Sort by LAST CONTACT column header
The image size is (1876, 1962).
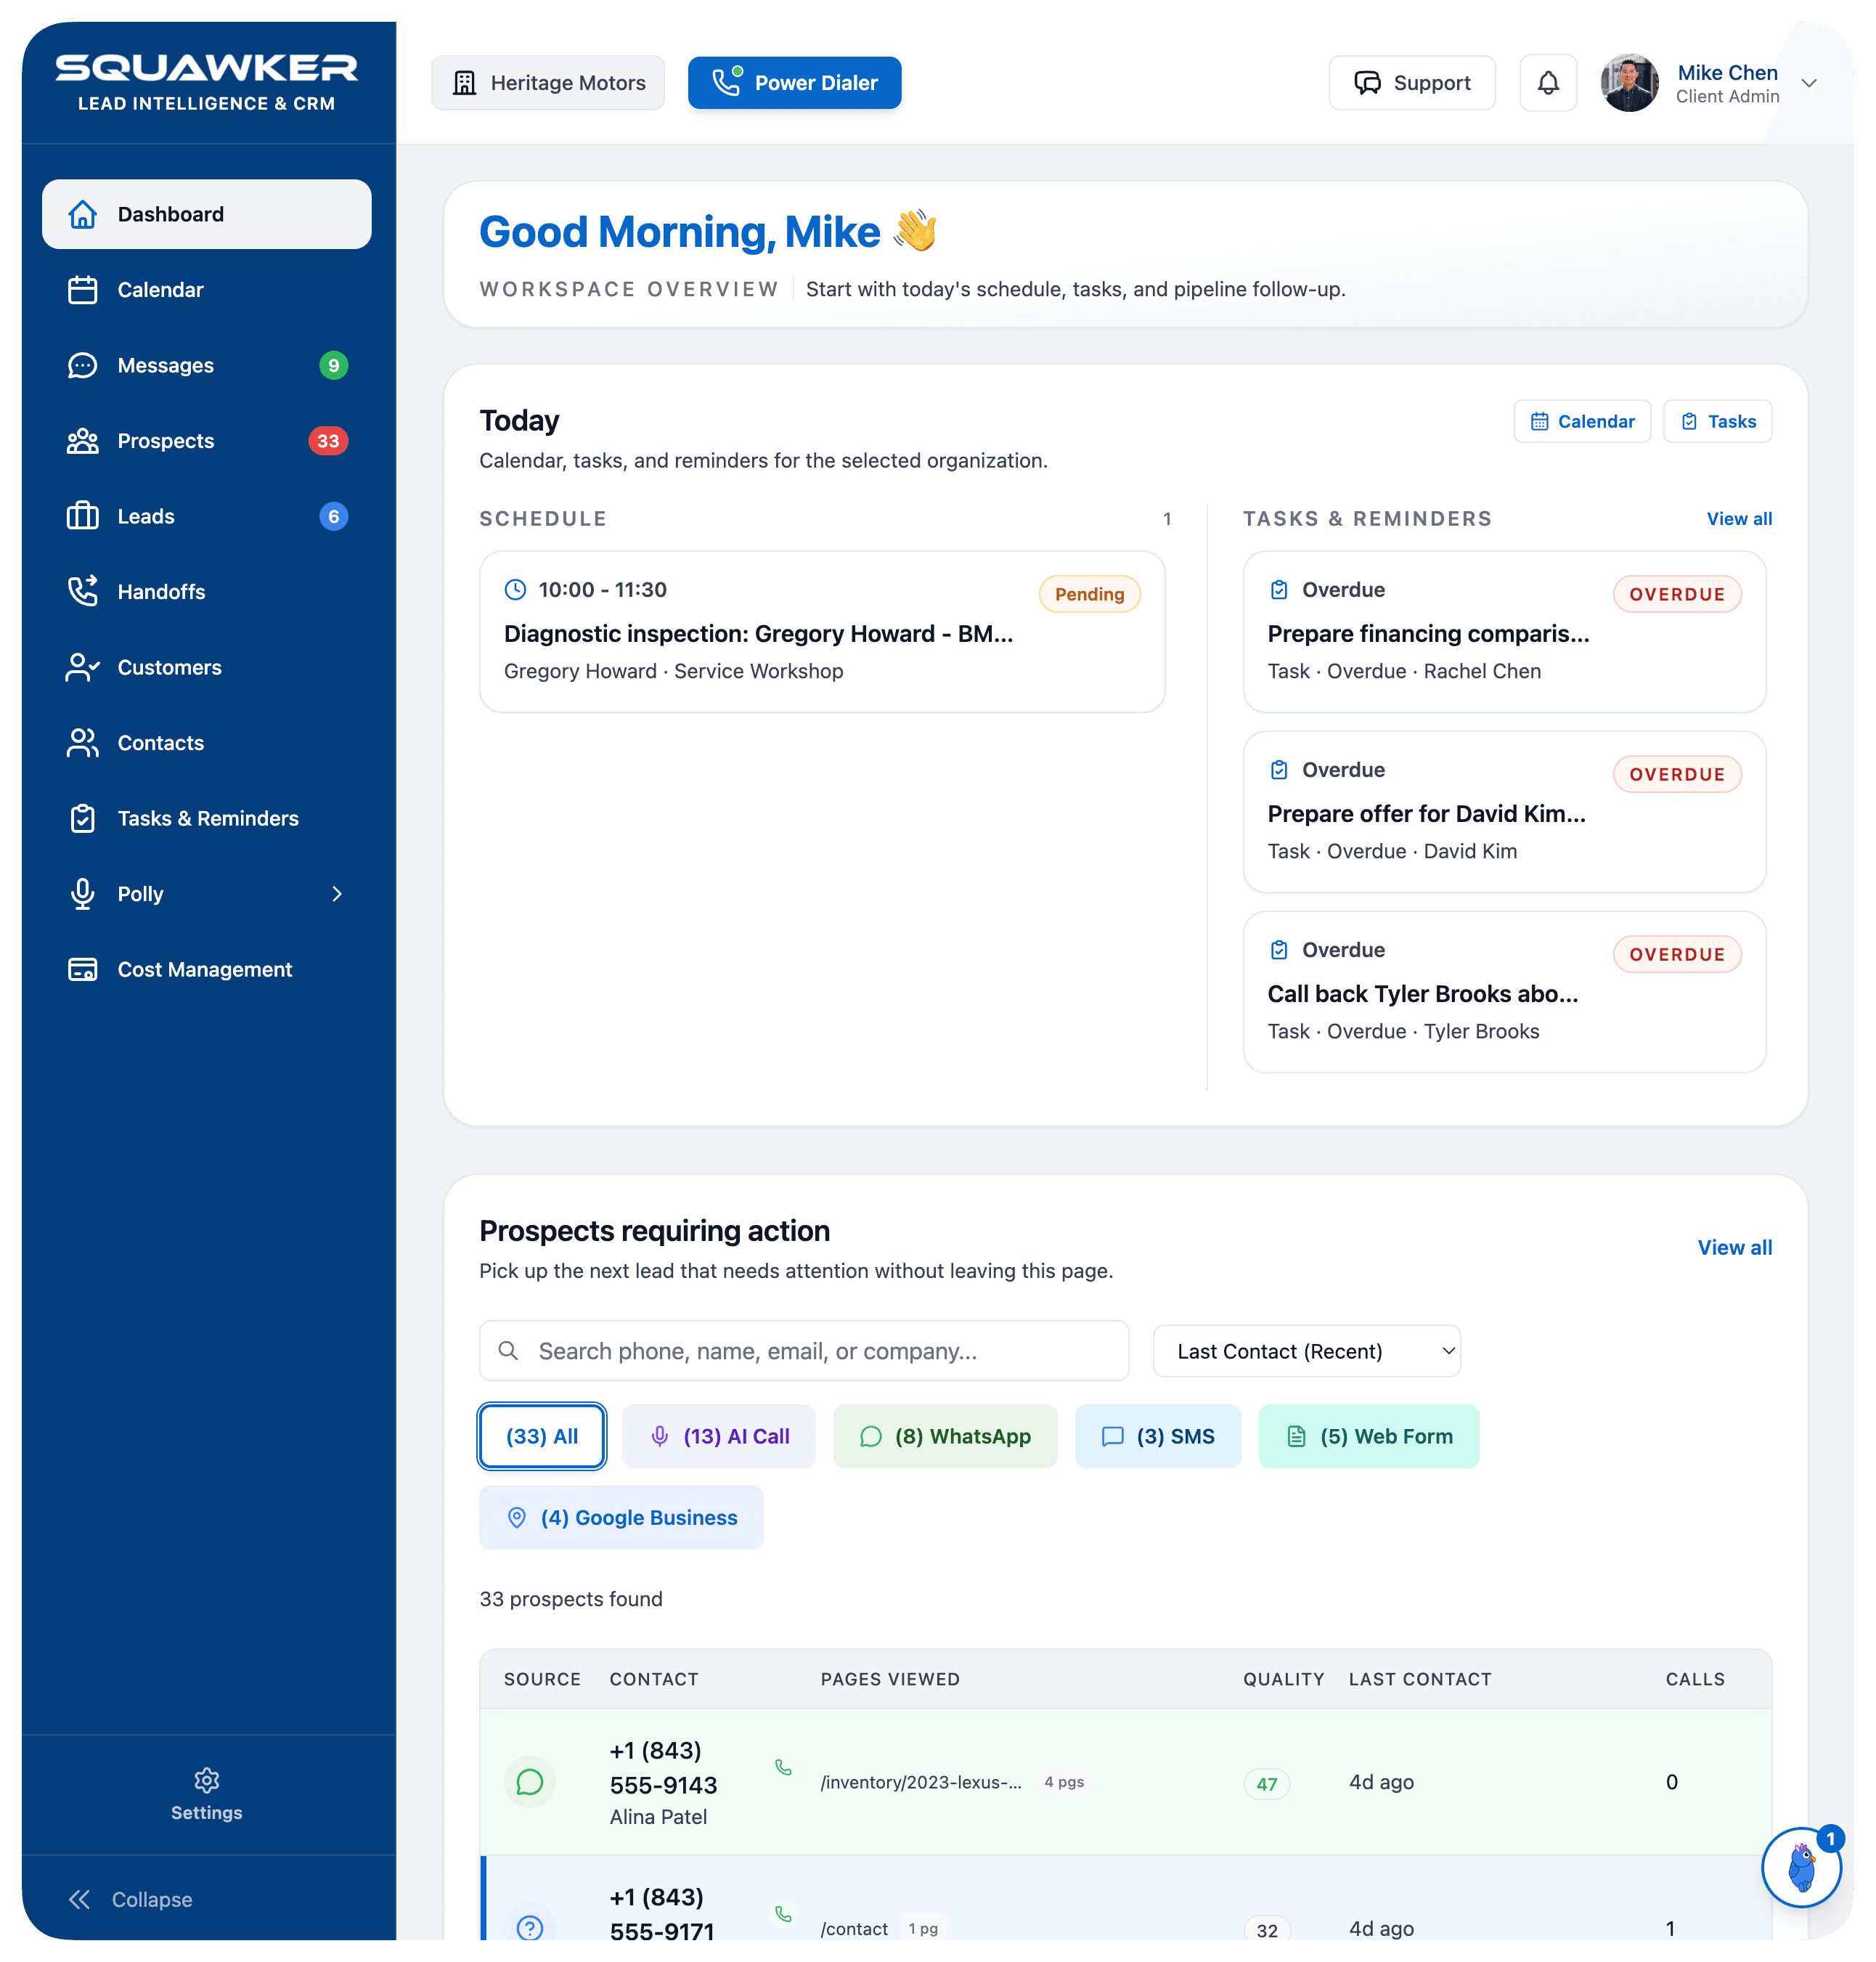(x=1419, y=1679)
